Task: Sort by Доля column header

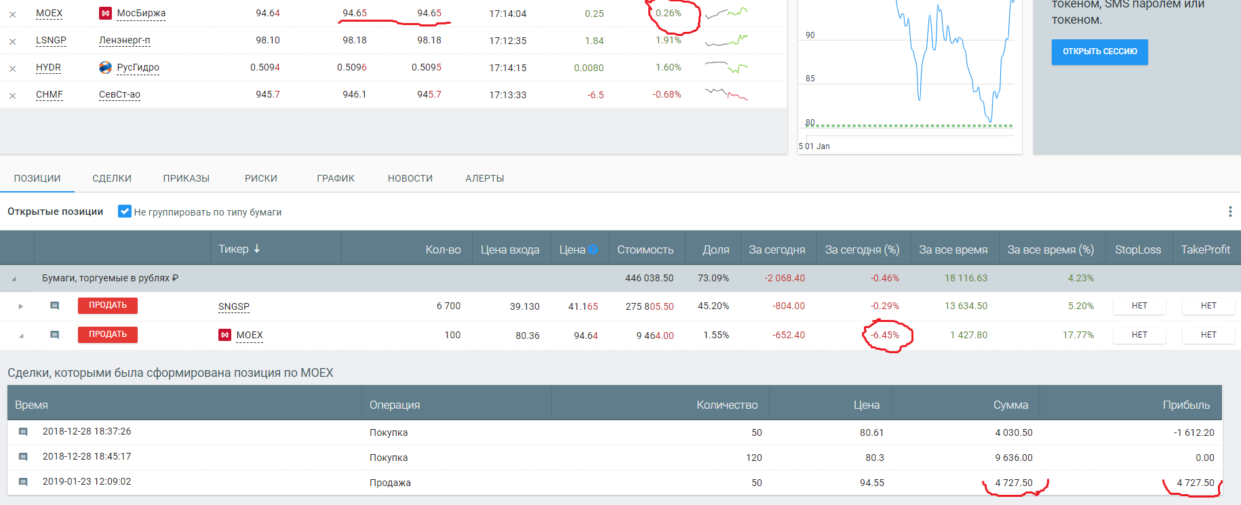Action: click(x=716, y=249)
